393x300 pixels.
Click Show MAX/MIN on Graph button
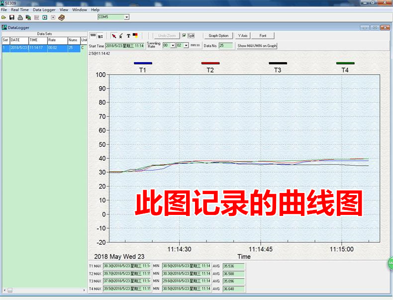coord(257,46)
